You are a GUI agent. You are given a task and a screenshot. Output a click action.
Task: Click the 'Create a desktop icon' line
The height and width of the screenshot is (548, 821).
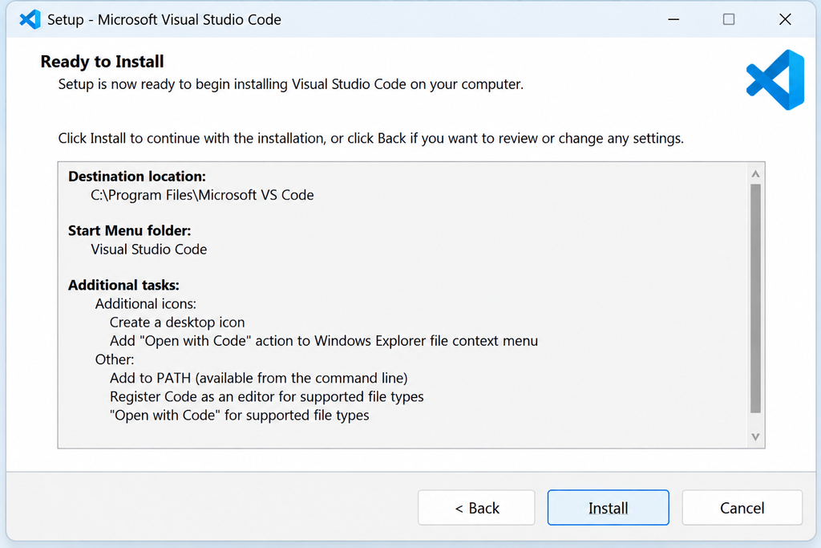click(177, 323)
